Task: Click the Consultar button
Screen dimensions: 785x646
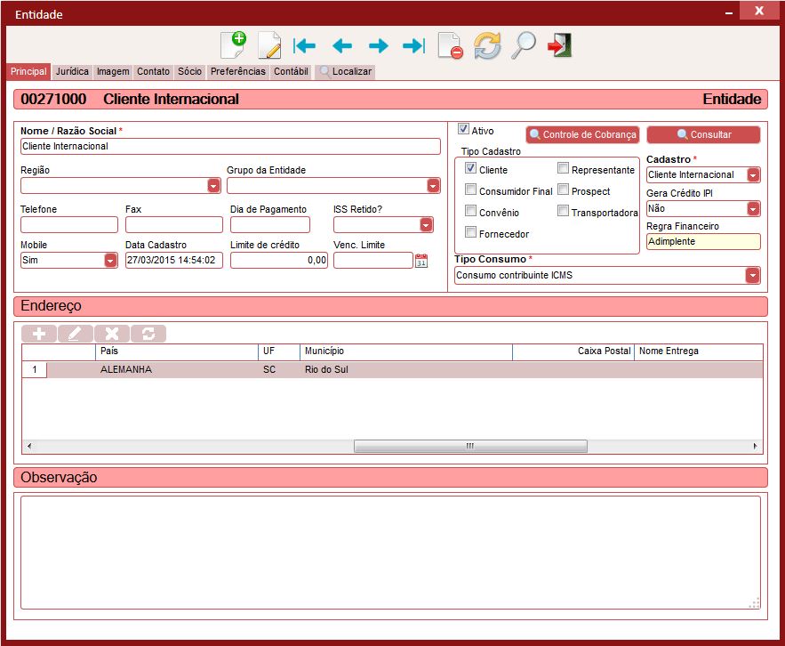Action: pos(703,134)
